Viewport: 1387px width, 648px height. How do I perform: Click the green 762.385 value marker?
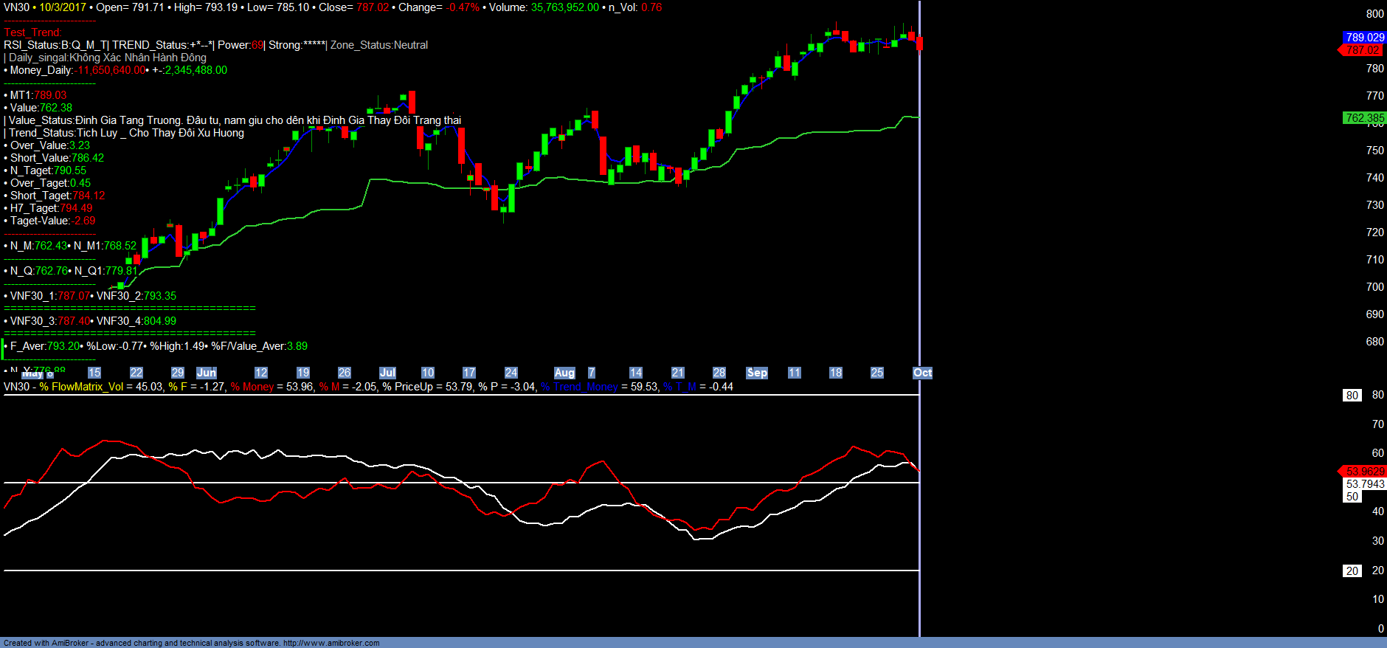click(1364, 118)
